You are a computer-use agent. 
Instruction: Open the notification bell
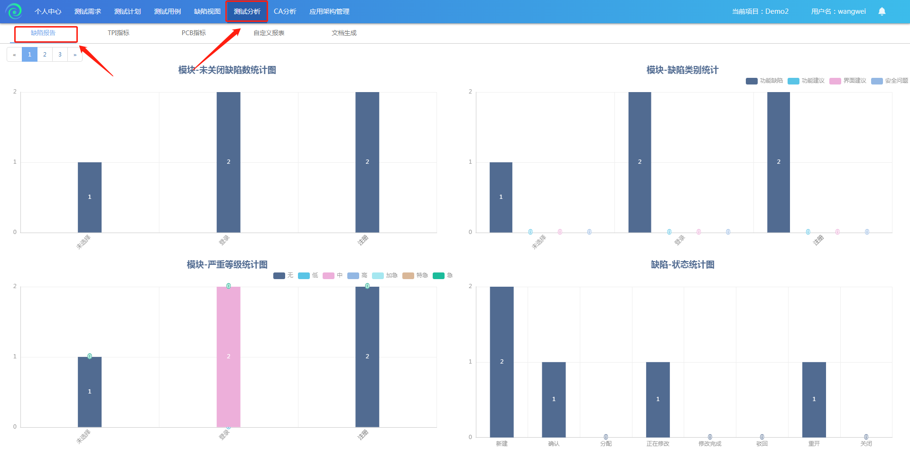click(x=882, y=11)
